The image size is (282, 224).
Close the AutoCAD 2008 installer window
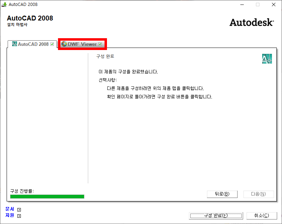point(274,5)
